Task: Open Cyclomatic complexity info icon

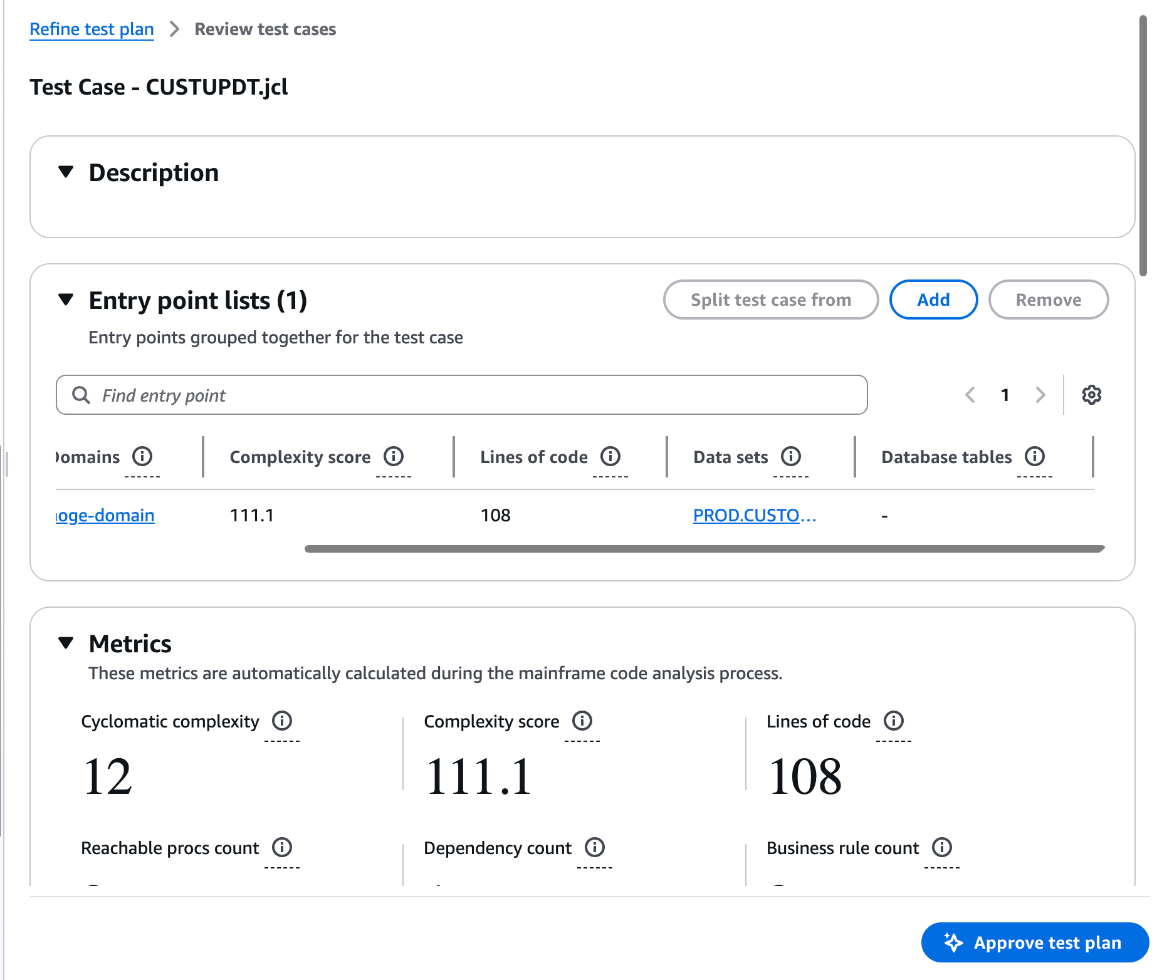Action: point(282,721)
